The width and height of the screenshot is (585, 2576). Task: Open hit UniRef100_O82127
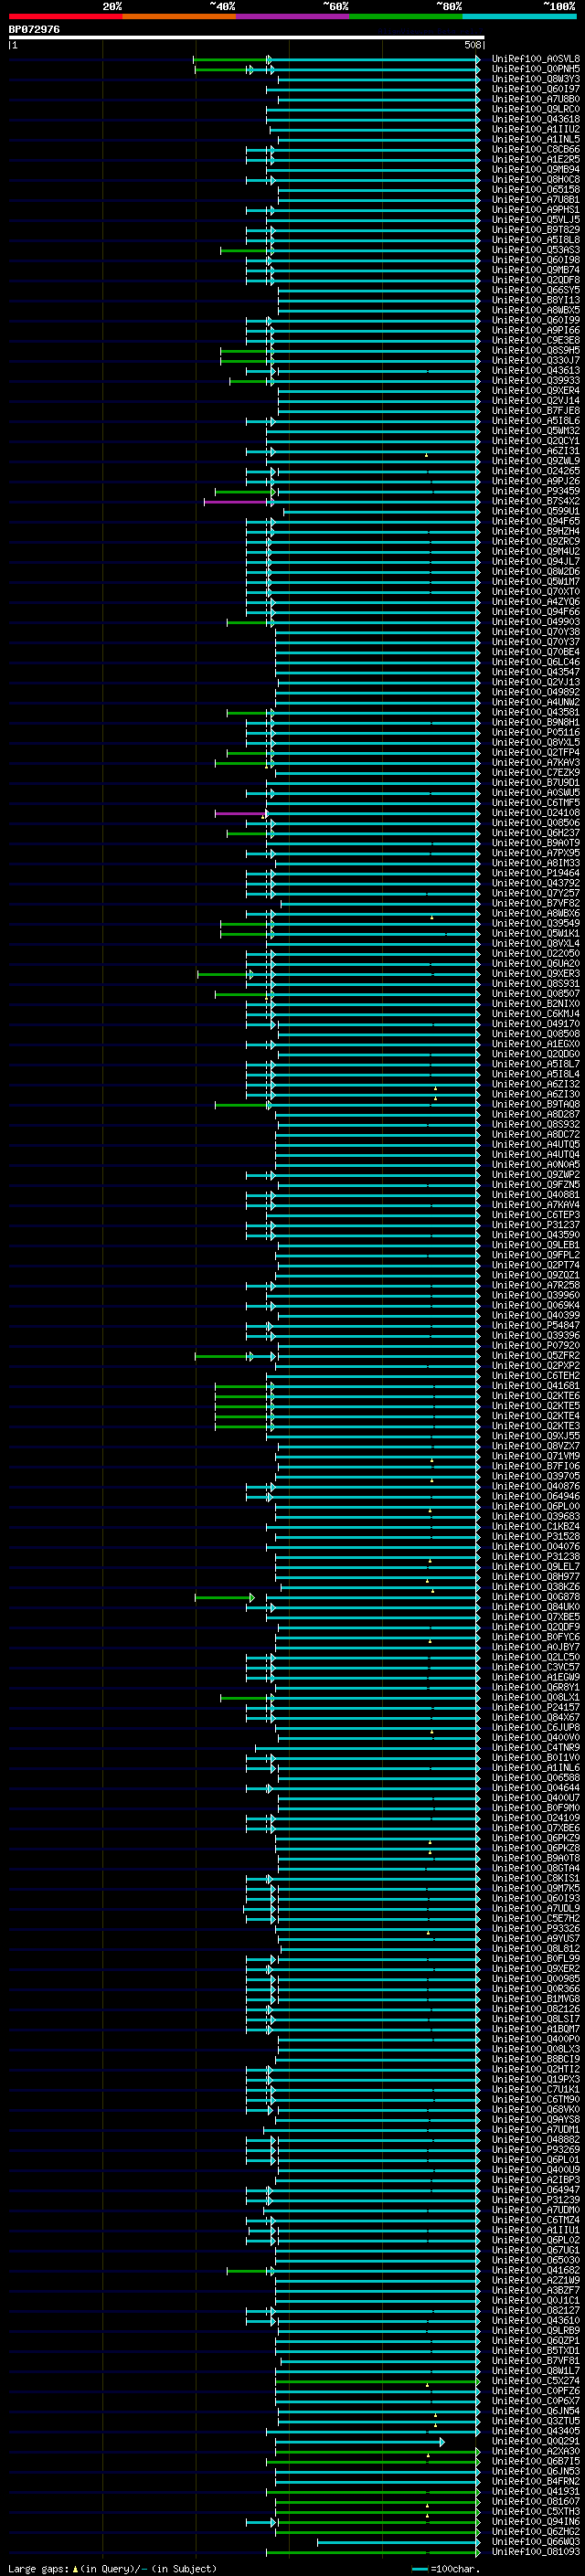click(x=536, y=2311)
